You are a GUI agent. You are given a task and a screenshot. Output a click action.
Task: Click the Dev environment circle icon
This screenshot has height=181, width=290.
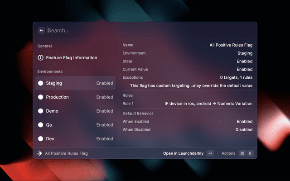41,139
